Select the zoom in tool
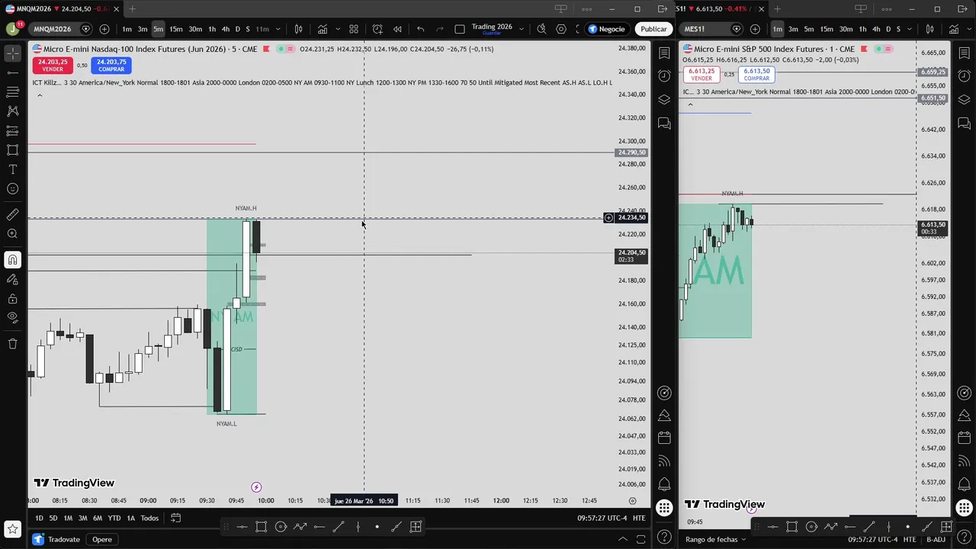Image resolution: width=976 pixels, height=549 pixels. (x=12, y=234)
